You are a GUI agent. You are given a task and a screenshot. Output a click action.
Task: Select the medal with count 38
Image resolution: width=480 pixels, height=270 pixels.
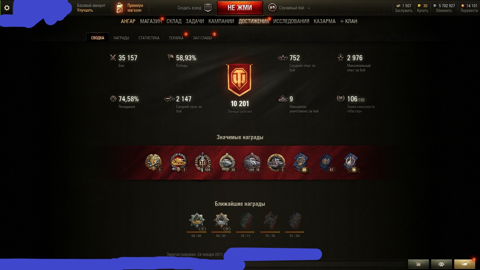pos(228,162)
